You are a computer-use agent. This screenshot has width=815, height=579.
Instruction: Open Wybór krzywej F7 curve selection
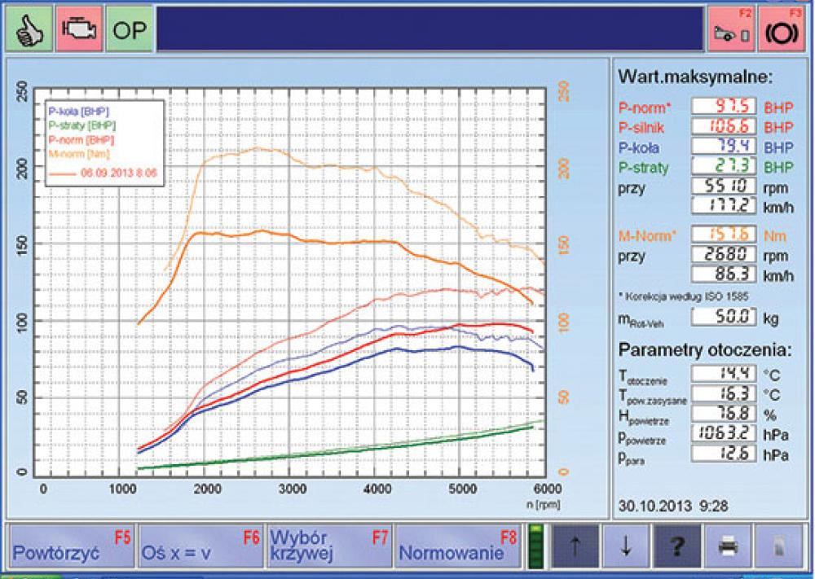(x=328, y=546)
